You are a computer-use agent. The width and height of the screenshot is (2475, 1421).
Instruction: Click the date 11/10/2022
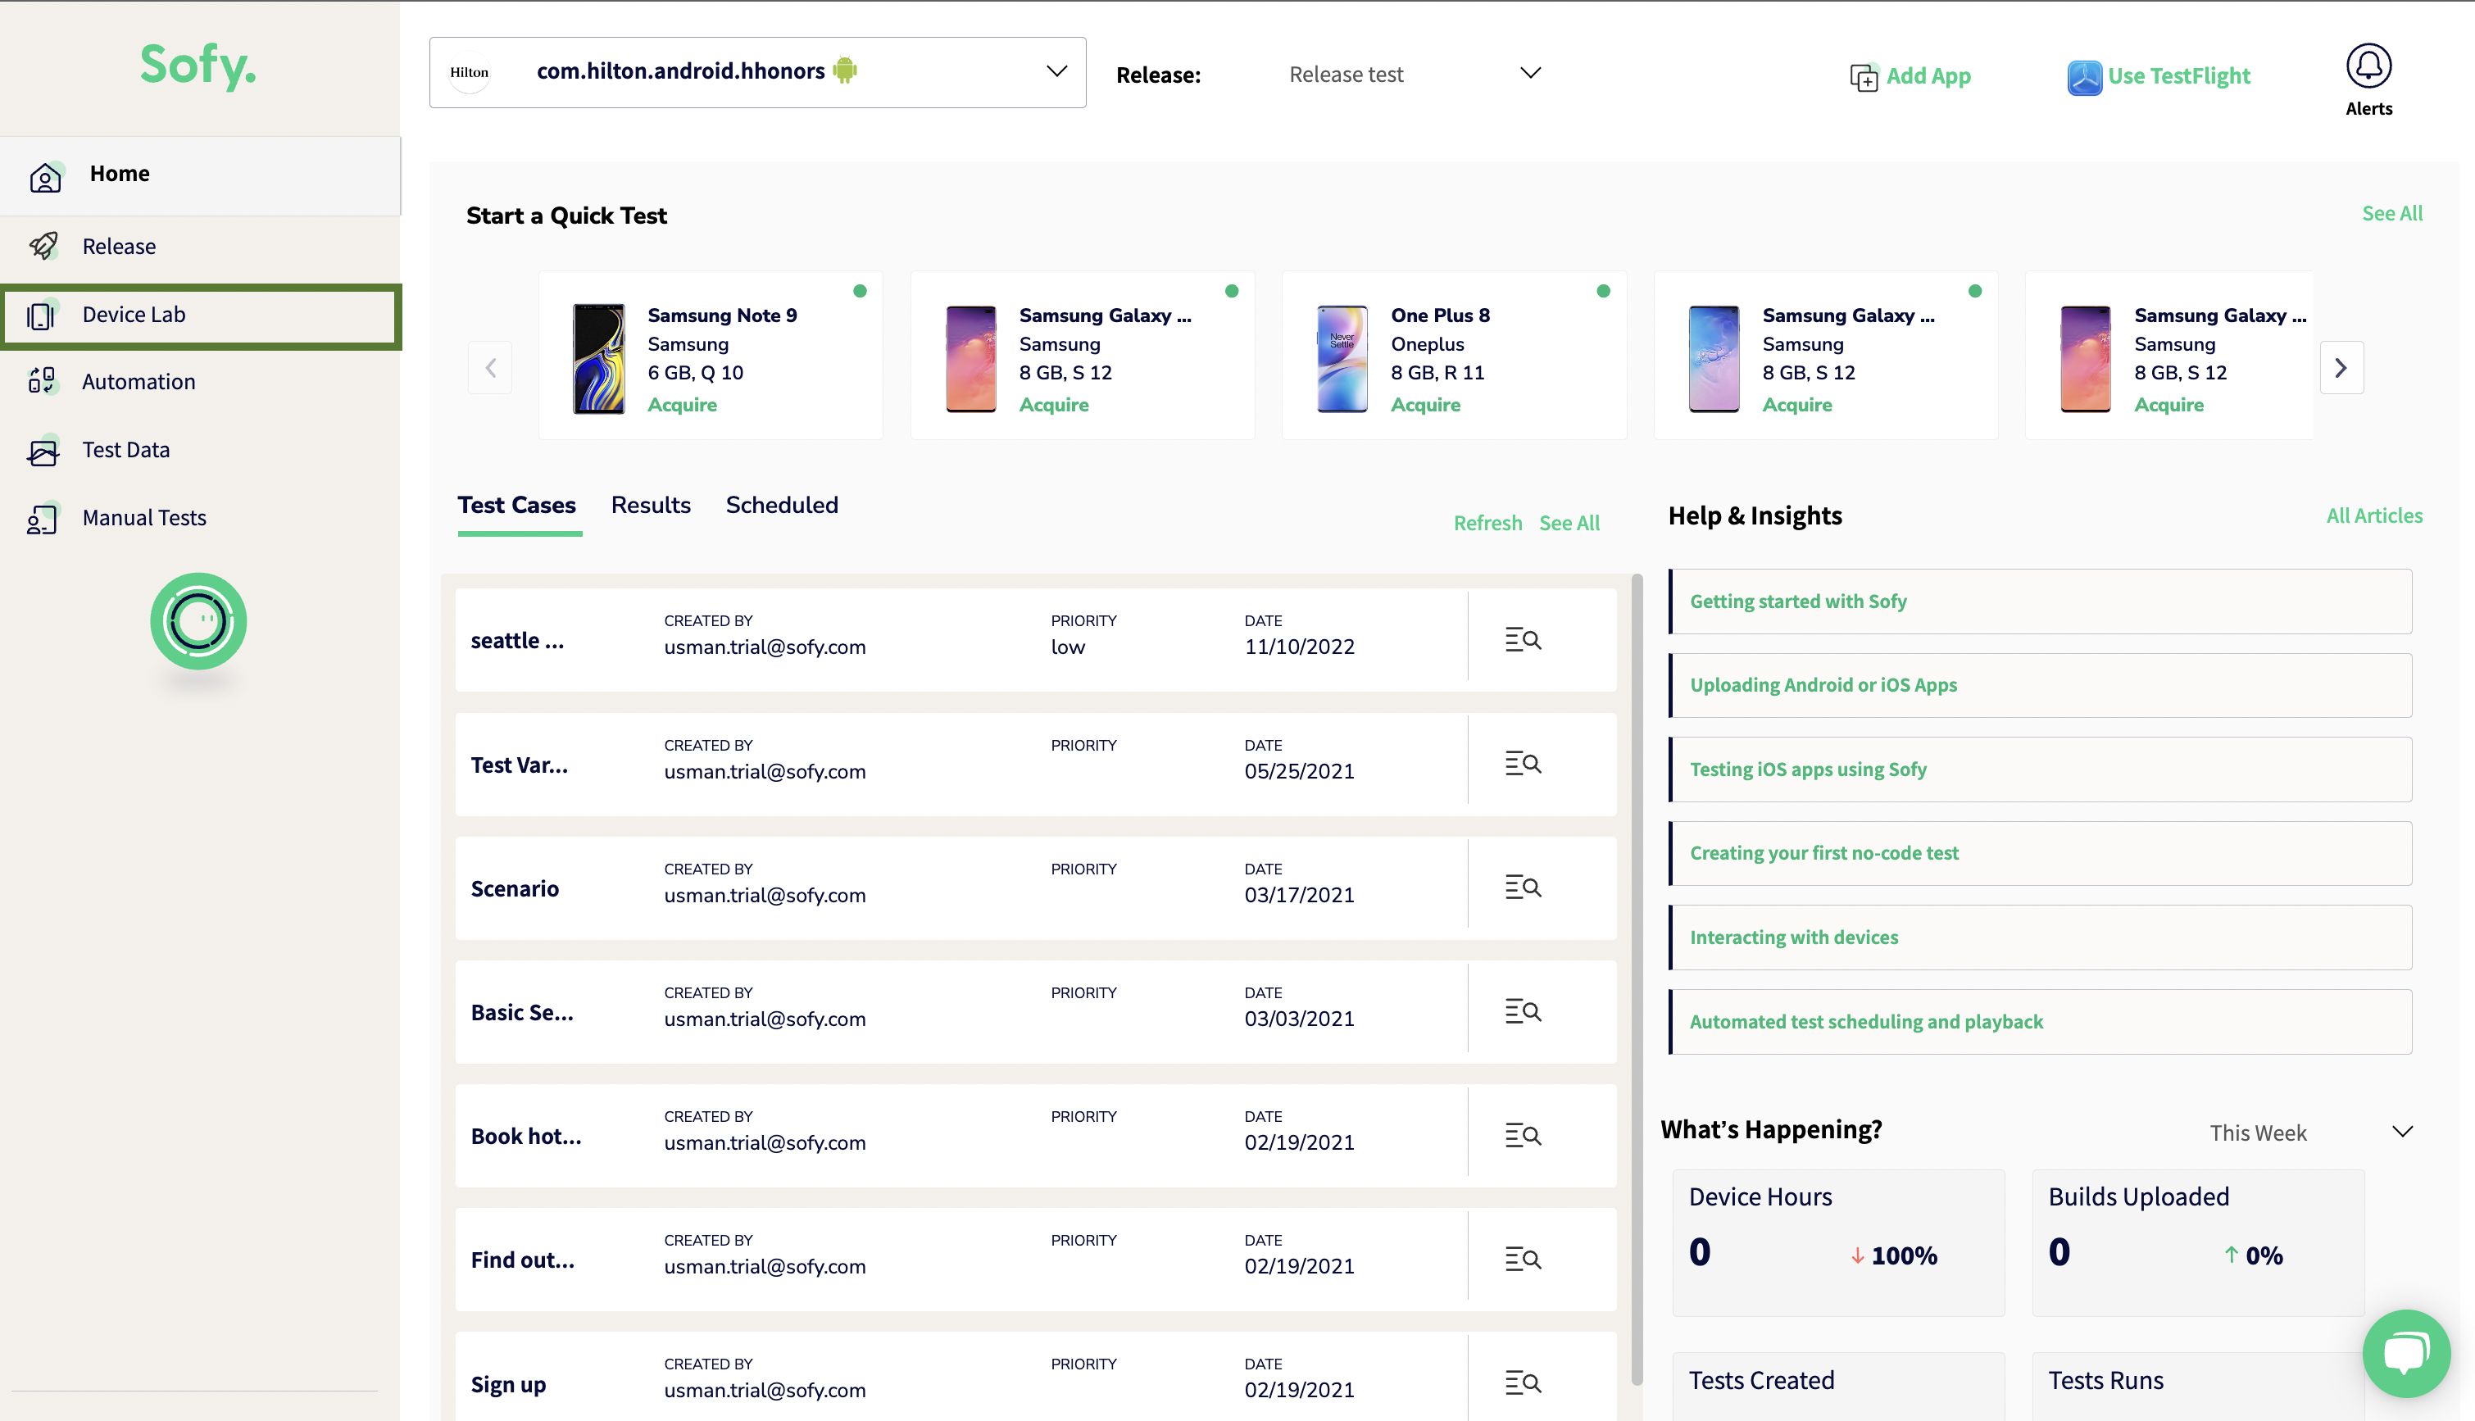coord(1299,647)
